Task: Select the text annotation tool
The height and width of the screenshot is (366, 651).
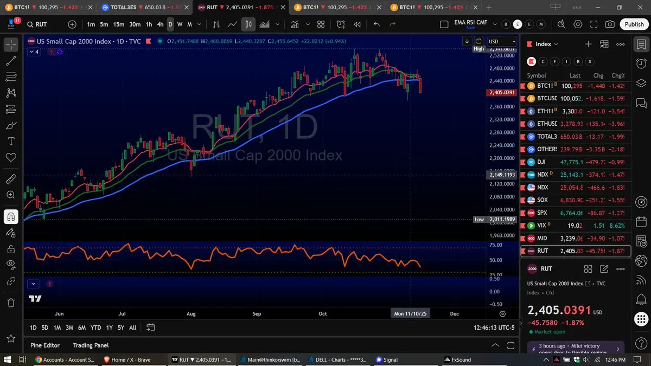Action: pos(11,141)
